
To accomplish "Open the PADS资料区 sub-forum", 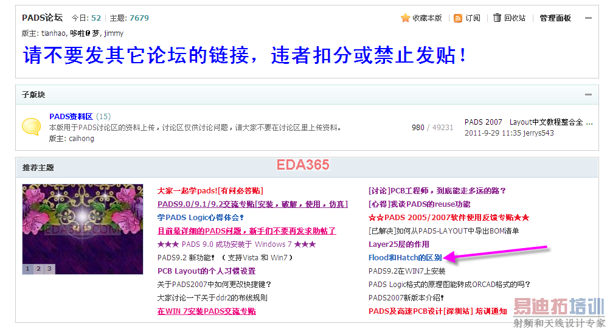I will 71,117.
